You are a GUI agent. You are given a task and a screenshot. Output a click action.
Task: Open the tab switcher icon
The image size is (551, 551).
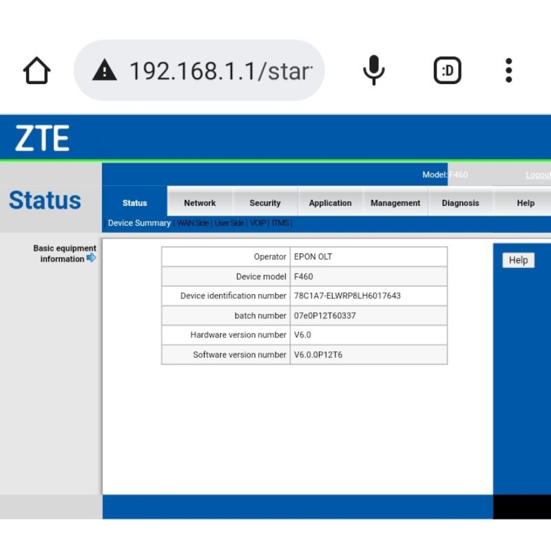pos(447,70)
